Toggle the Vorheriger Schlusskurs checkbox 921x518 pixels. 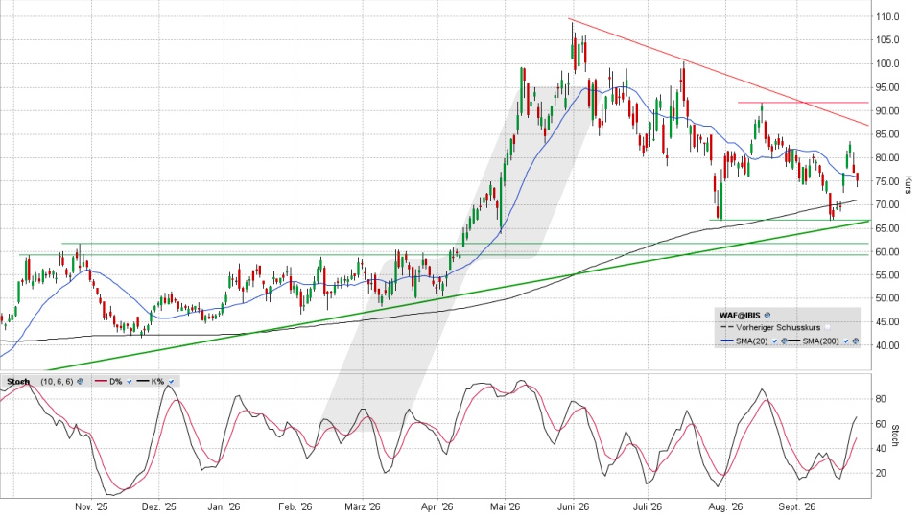tap(828, 328)
